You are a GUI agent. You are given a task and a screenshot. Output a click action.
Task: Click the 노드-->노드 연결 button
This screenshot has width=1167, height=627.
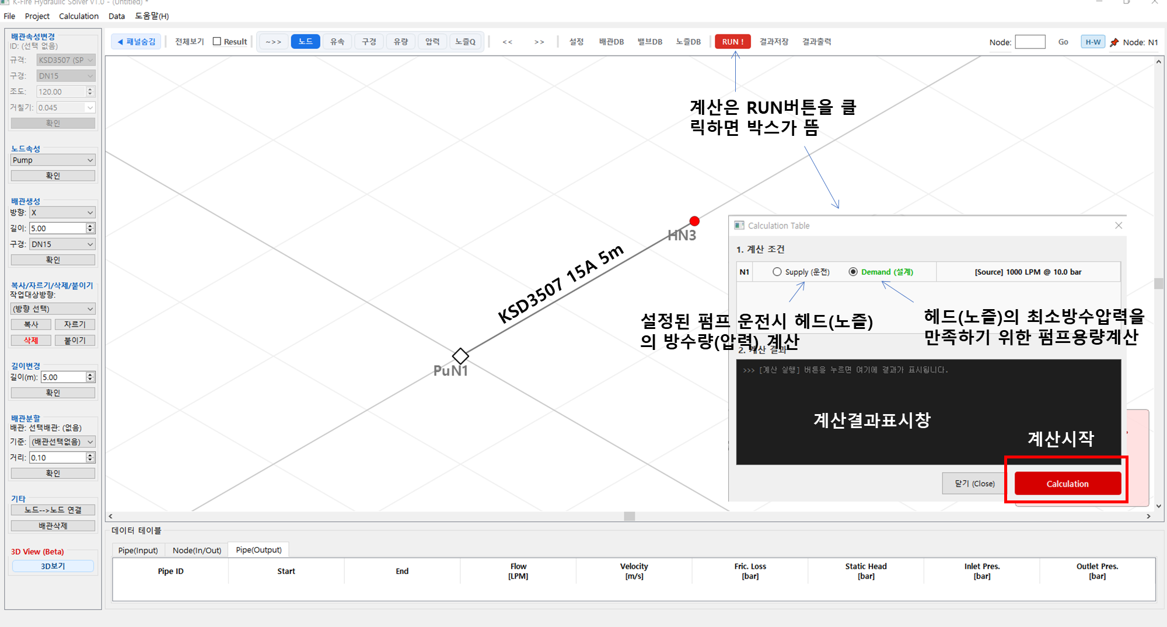tap(53, 510)
